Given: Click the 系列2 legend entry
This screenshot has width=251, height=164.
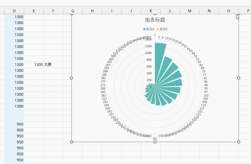Looking at the screenshot, I should click(x=163, y=29).
